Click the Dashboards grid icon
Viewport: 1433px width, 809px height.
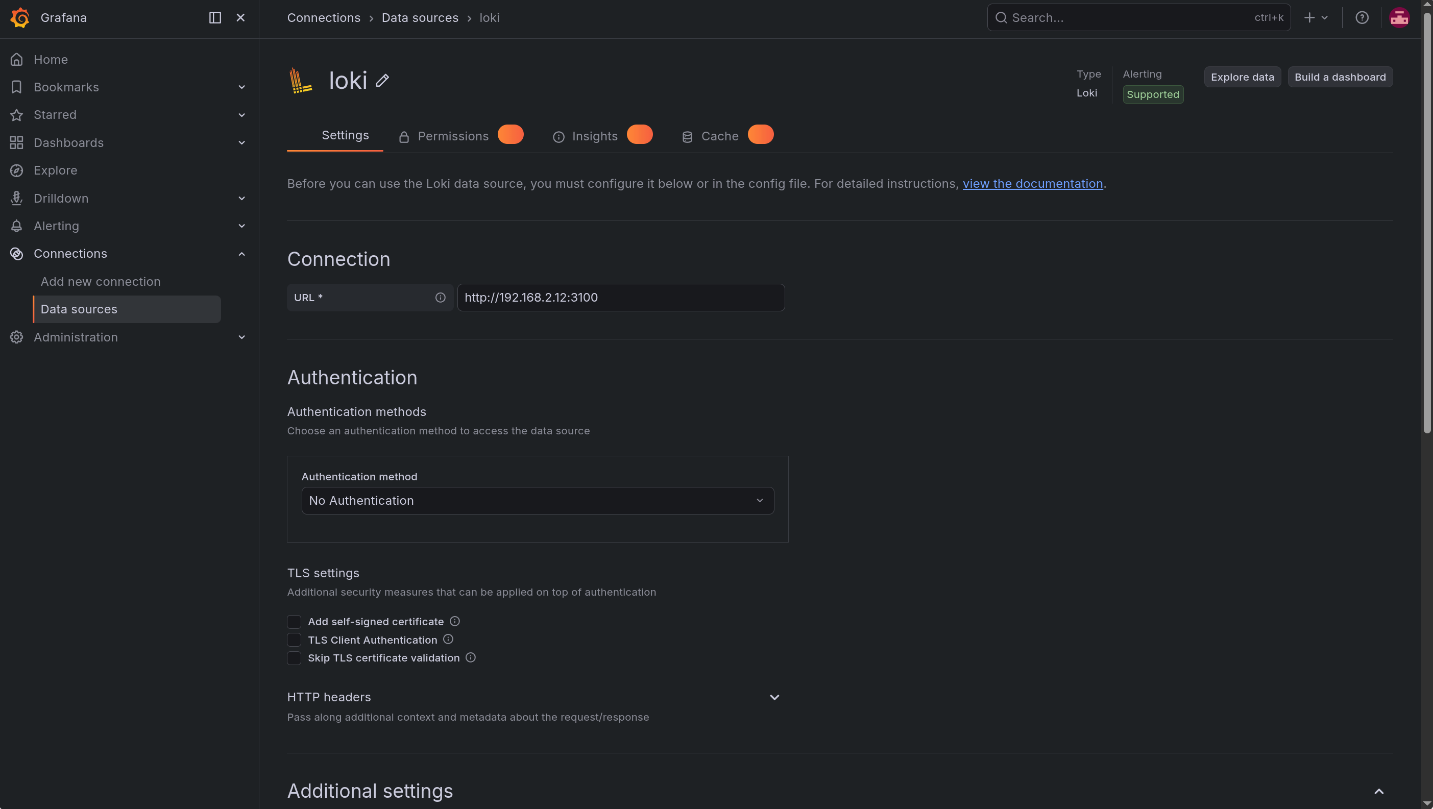tap(17, 143)
